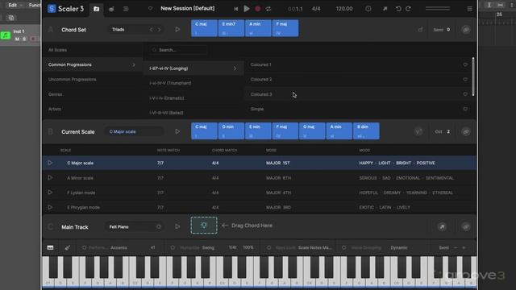Select the B dim chord in Current Scale

click(366, 130)
